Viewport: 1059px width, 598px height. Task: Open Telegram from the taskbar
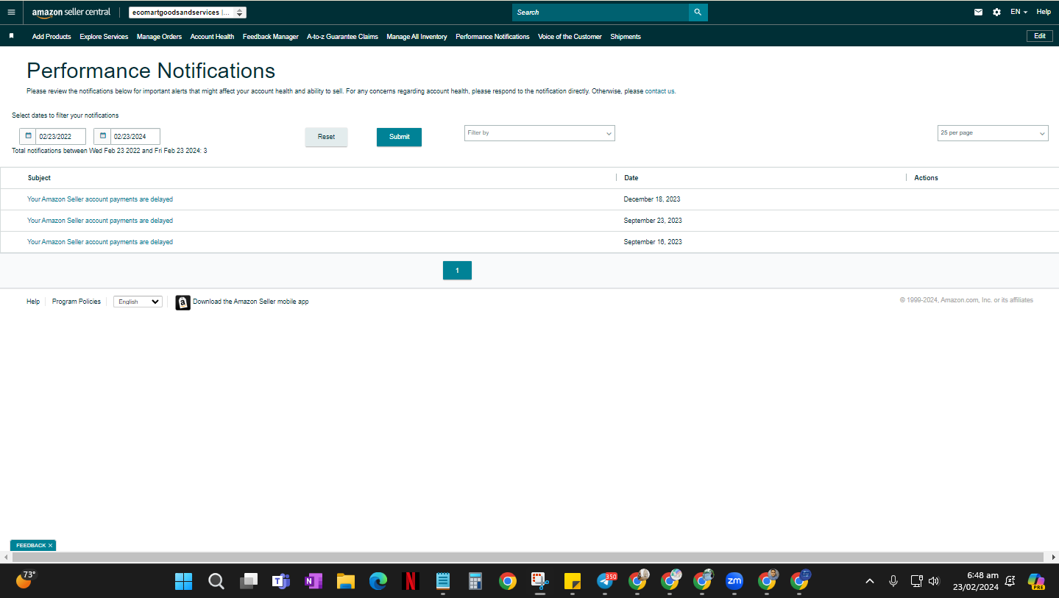606,581
